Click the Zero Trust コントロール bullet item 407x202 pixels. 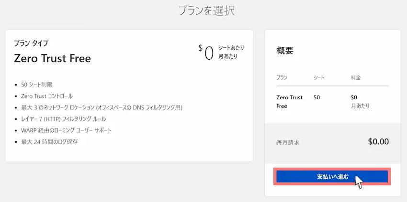pos(47,96)
